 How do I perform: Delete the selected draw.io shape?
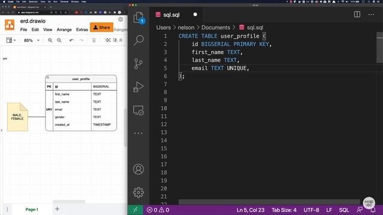(x=94, y=40)
